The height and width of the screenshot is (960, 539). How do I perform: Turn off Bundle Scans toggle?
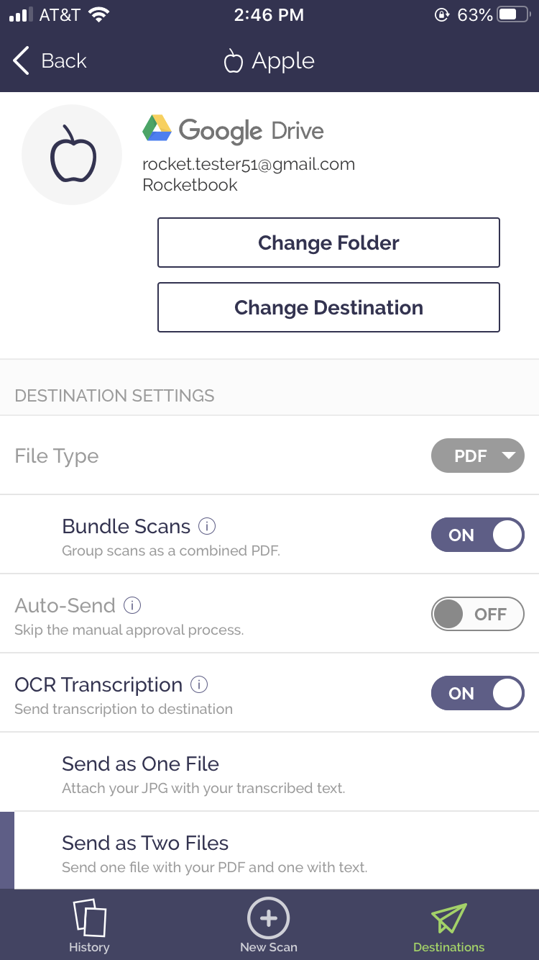click(x=477, y=535)
